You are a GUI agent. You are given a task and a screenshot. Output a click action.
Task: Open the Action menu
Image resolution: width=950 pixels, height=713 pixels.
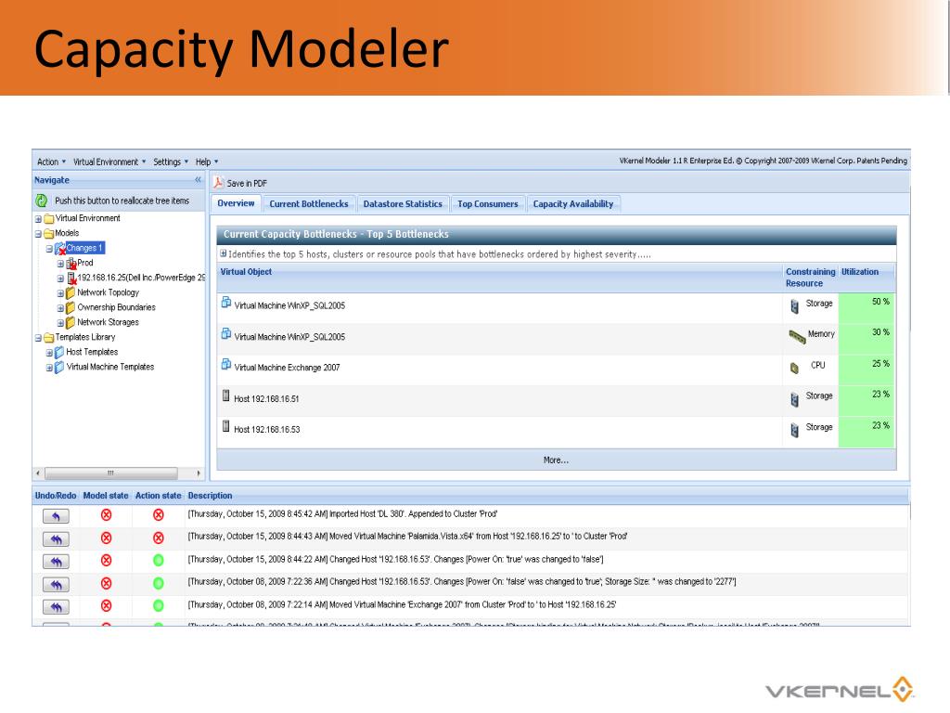pyautogui.click(x=51, y=162)
